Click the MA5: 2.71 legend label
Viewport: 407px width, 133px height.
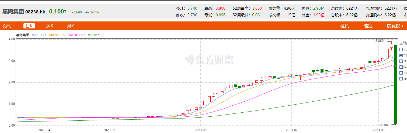coord(39,35)
